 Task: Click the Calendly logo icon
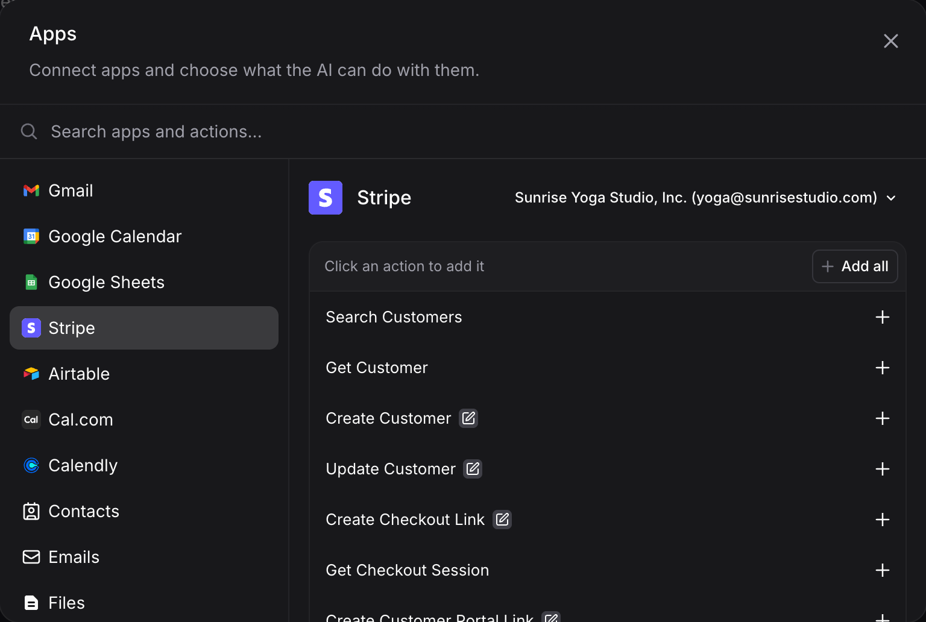31,465
